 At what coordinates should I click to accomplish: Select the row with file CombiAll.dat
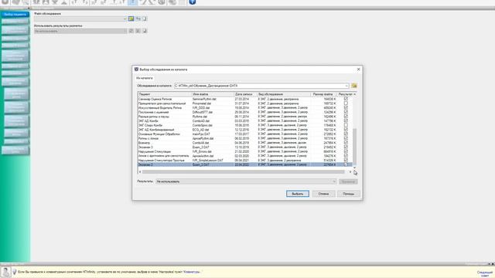click(245, 143)
